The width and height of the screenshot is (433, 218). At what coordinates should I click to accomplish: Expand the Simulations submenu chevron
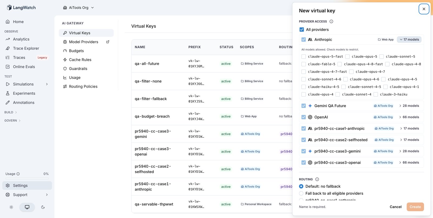(x=47, y=84)
